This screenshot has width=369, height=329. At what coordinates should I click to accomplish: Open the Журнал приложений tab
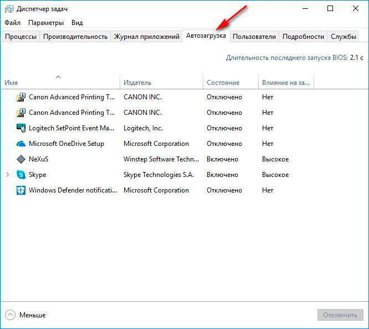click(x=147, y=37)
